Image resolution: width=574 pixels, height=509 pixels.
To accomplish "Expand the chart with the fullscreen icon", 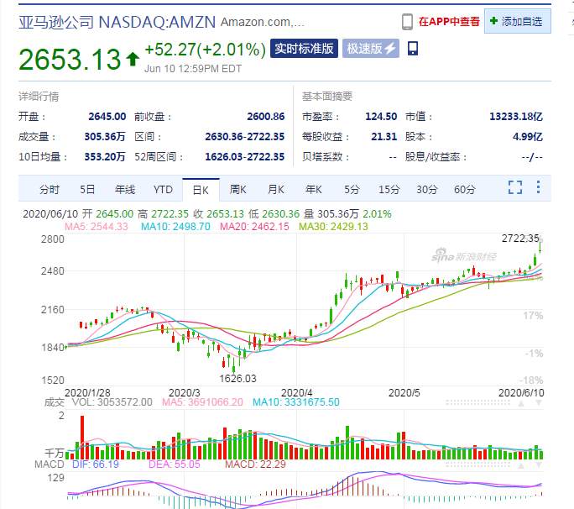I will (x=515, y=187).
